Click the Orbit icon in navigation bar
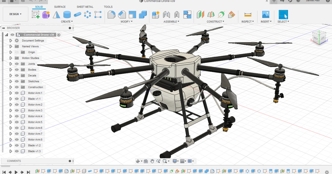Image resolution: width=332 pixels, height=174 pixels. point(138,161)
